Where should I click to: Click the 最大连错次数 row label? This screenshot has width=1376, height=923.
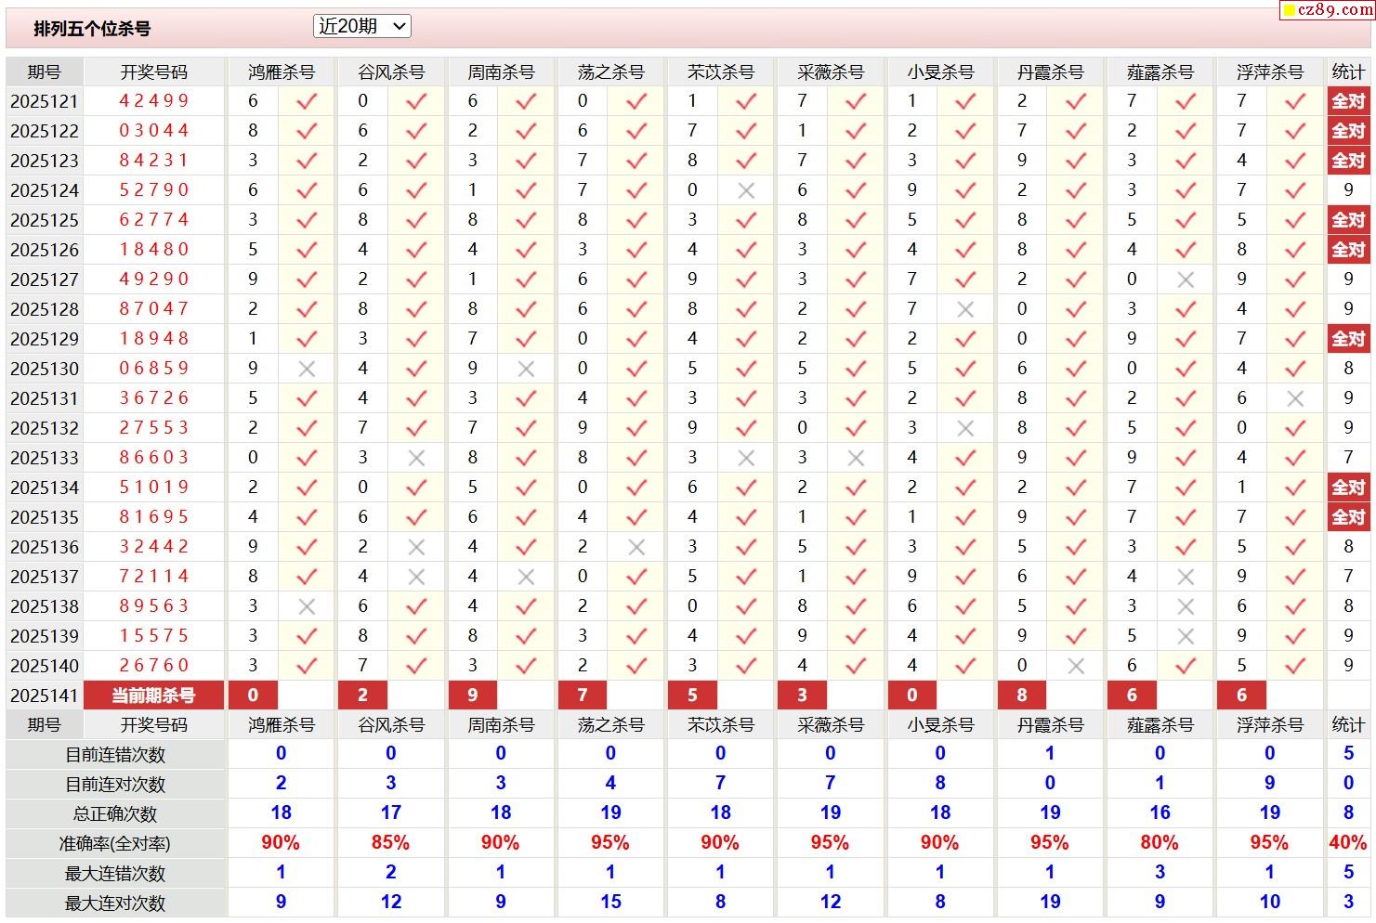pos(115,874)
